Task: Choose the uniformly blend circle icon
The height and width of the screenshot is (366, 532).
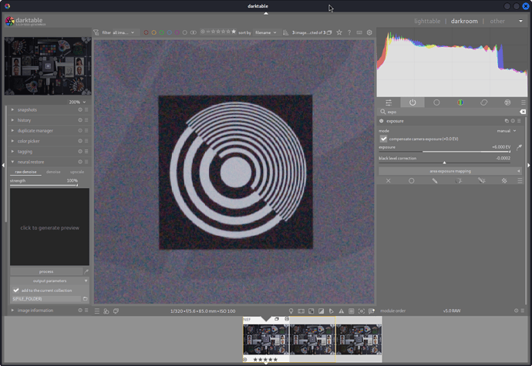Action: [x=411, y=181]
